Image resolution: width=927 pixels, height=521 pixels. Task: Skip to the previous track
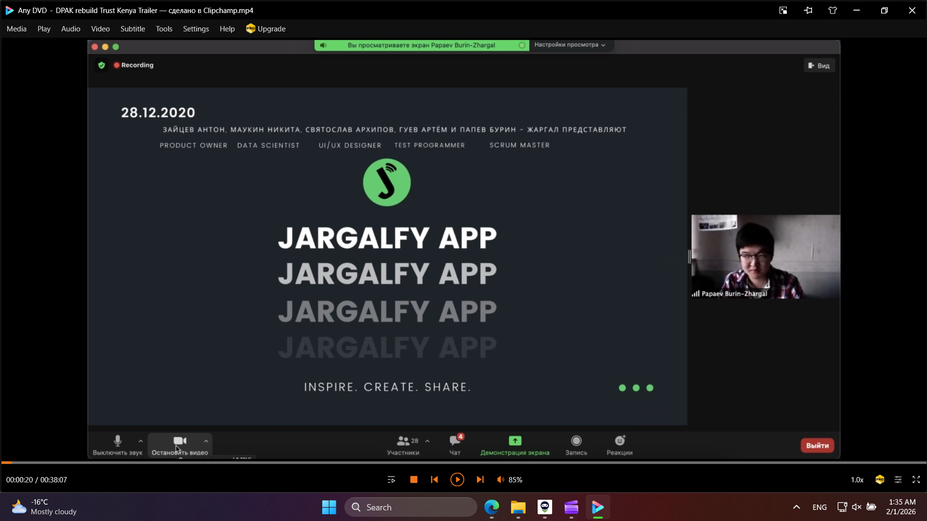[x=434, y=480]
